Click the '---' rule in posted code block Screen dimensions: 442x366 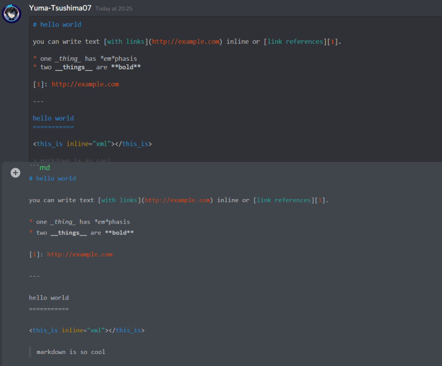(x=38, y=102)
